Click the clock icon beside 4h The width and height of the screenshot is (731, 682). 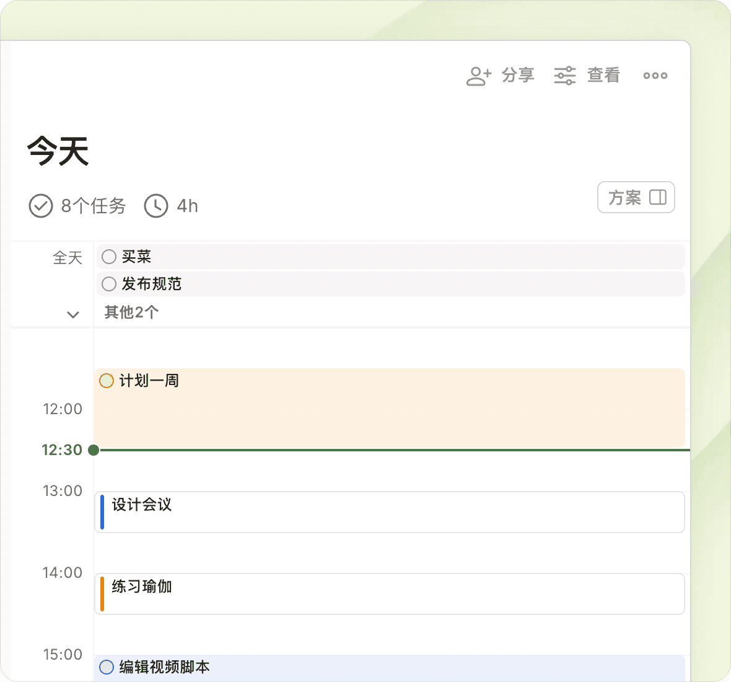[155, 206]
